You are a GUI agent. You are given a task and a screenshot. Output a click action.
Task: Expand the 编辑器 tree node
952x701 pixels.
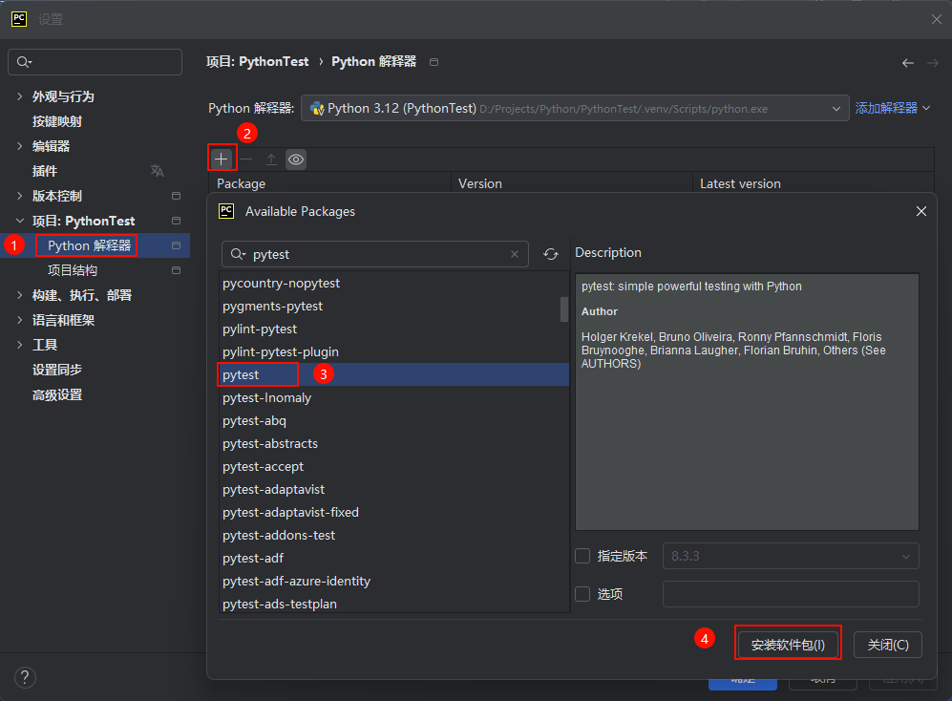pyautogui.click(x=19, y=146)
